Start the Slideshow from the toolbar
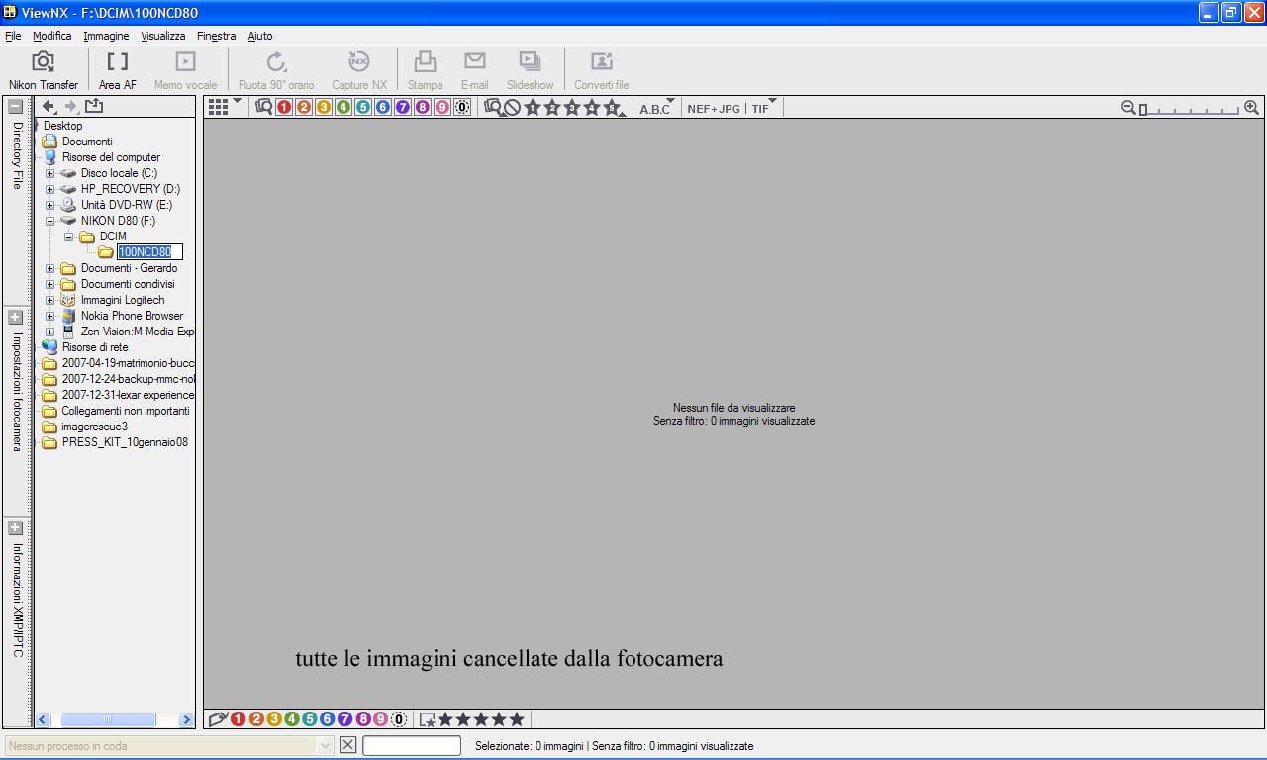Screen dimensions: 1267x760 click(530, 70)
